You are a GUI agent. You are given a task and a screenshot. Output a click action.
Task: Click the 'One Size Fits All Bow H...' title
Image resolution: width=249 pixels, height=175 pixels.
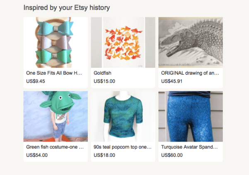point(54,73)
